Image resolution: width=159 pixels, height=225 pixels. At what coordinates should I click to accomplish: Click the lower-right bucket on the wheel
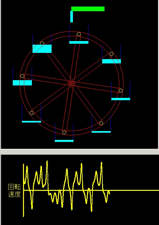tap(101, 124)
